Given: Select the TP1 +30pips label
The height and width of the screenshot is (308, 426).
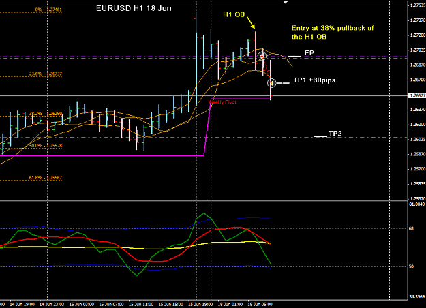Looking at the screenshot, I should pyautogui.click(x=314, y=80).
